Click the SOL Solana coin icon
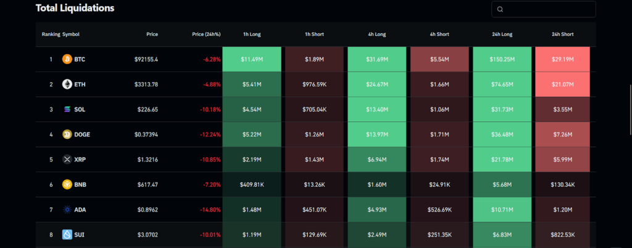The width and height of the screenshot is (632, 248). coord(67,110)
